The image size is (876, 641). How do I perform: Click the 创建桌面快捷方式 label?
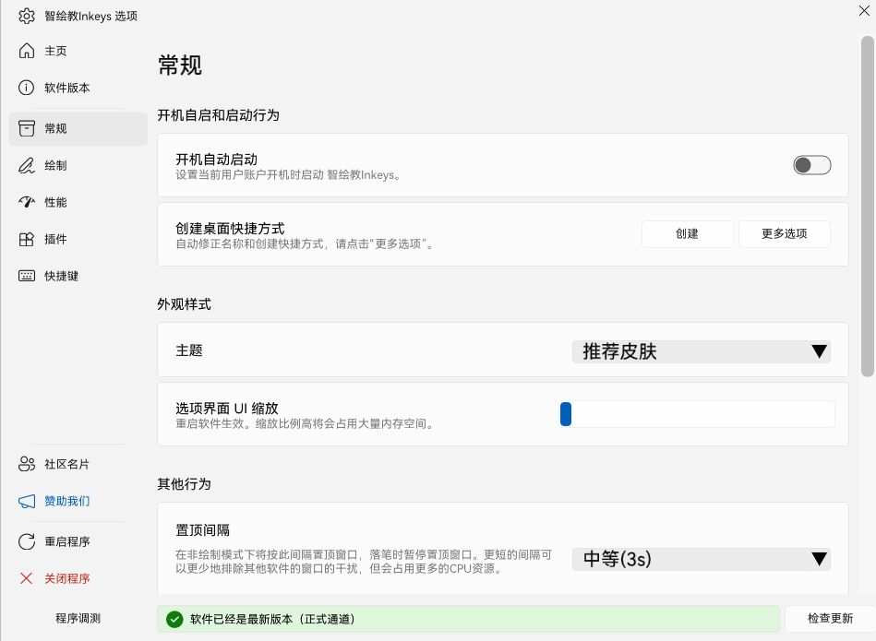tap(230, 229)
